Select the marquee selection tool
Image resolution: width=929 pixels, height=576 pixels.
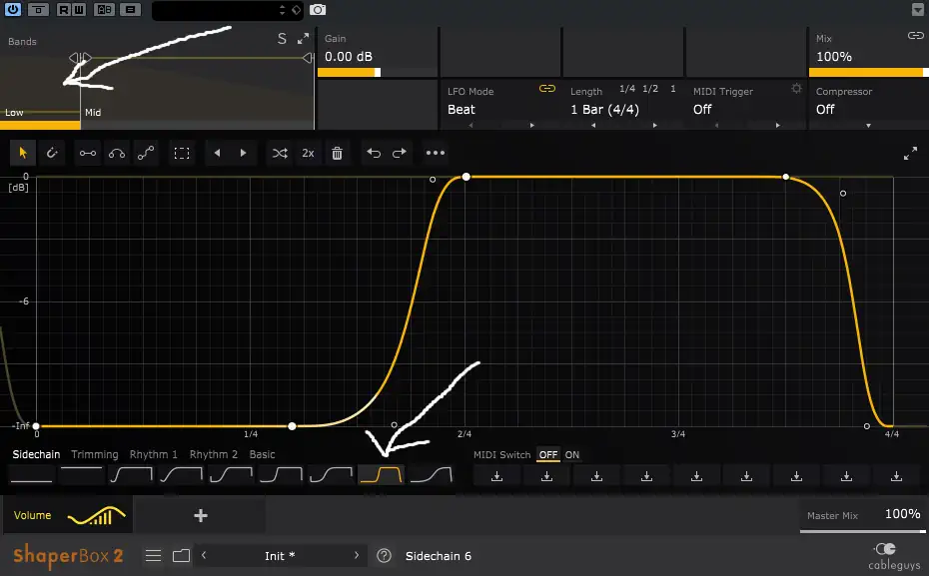click(182, 154)
